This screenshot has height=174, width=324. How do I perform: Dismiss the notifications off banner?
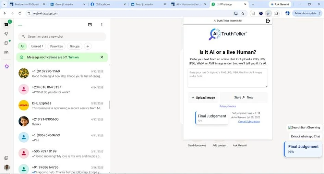[x=102, y=57]
